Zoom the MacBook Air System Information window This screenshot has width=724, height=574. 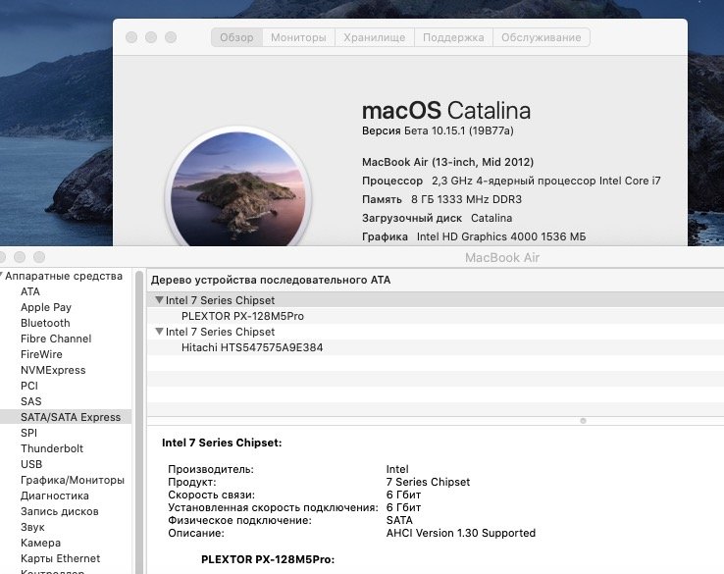39,257
